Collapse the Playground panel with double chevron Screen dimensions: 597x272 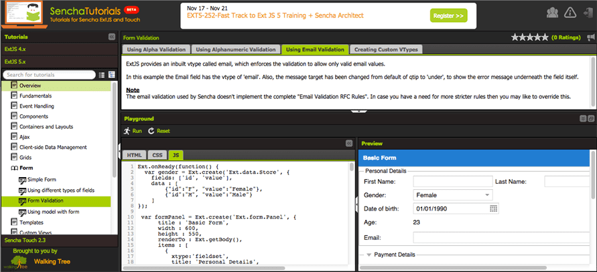[x=583, y=118]
